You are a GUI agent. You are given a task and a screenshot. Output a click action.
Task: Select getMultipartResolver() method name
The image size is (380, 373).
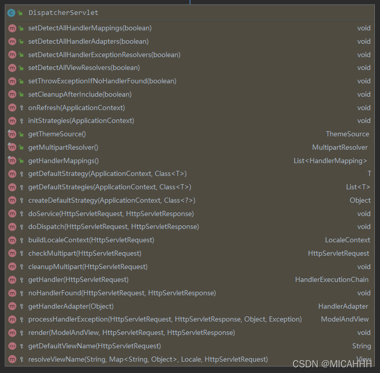pyautogui.click(x=63, y=147)
